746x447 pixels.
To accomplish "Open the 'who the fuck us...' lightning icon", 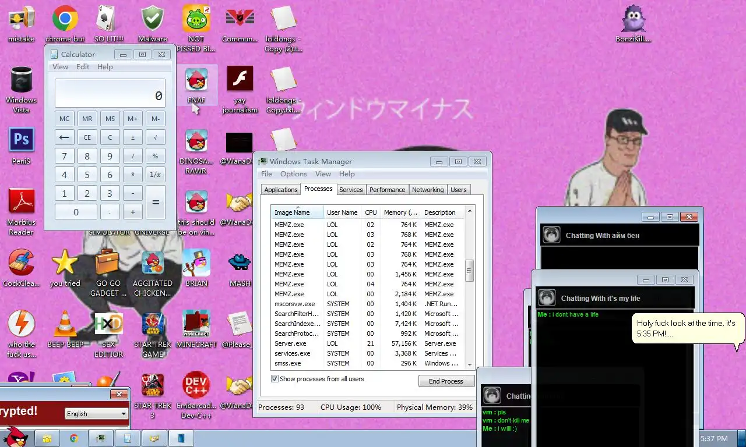I will pos(22,334).
